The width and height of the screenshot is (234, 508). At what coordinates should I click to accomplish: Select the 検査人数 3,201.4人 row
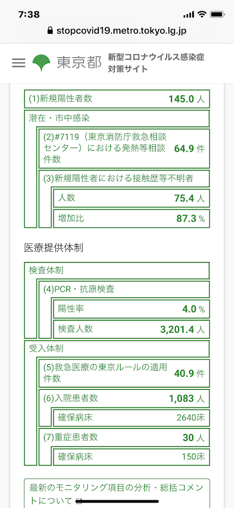coord(131,329)
